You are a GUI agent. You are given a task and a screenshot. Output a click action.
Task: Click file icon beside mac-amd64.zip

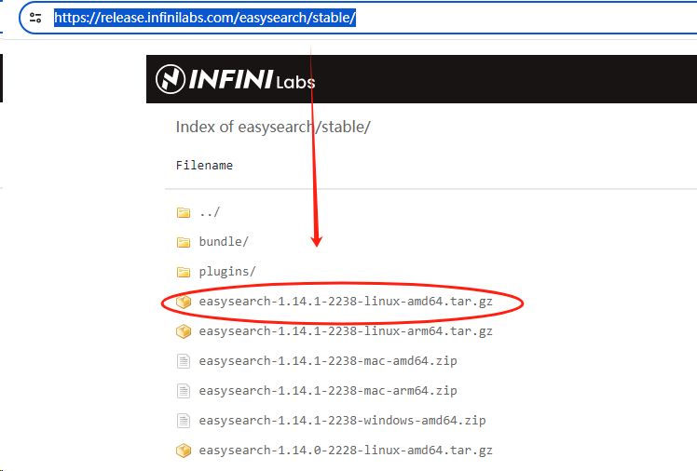pos(184,361)
